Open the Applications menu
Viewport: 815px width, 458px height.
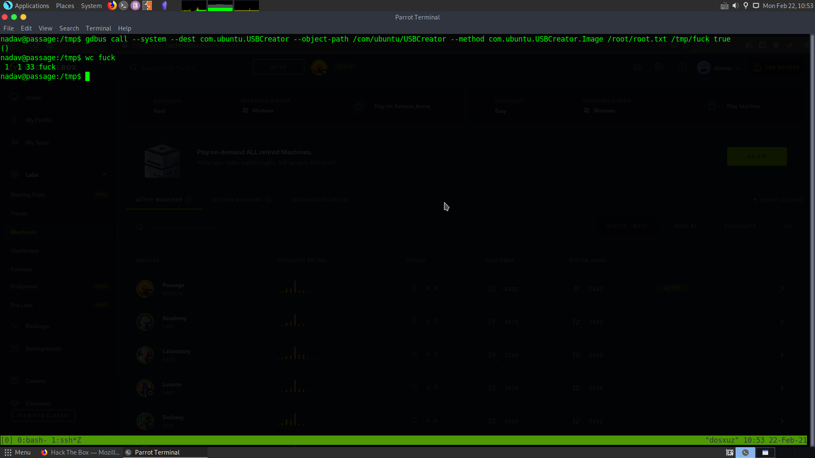26,6
